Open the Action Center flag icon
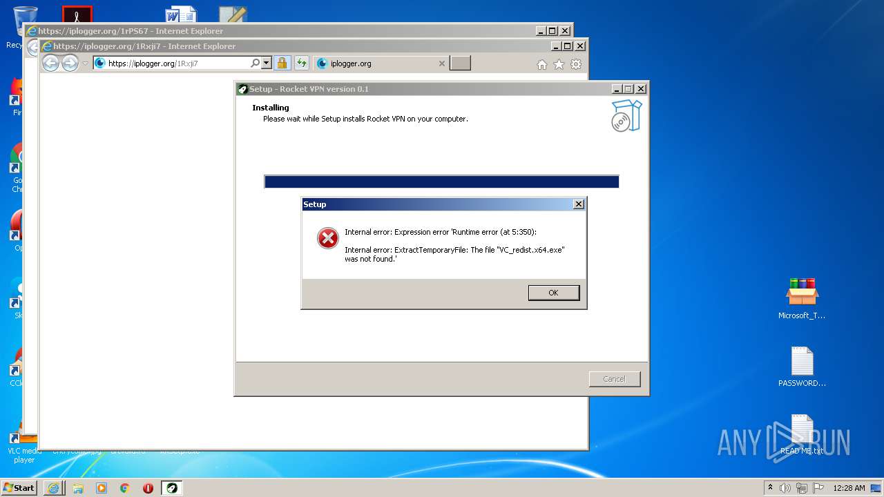The image size is (884, 497). click(x=817, y=488)
